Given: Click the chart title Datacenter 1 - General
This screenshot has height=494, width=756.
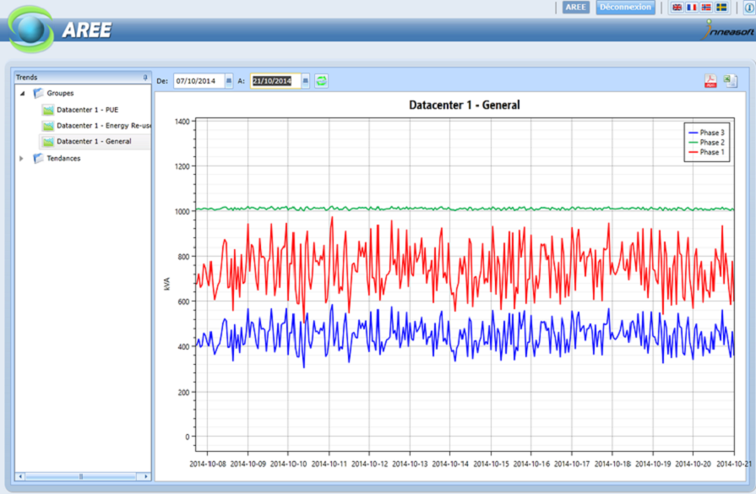Looking at the screenshot, I should tap(465, 105).
